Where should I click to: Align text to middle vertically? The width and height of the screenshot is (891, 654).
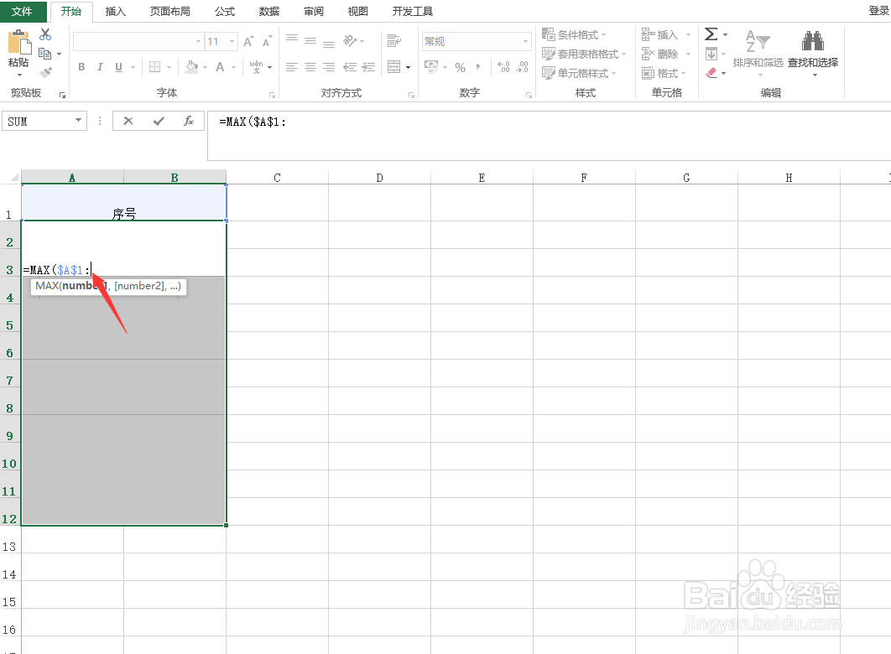(x=310, y=41)
